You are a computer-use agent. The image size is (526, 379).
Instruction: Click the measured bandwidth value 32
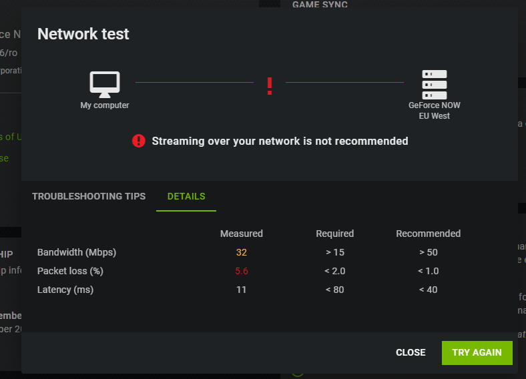(x=242, y=252)
